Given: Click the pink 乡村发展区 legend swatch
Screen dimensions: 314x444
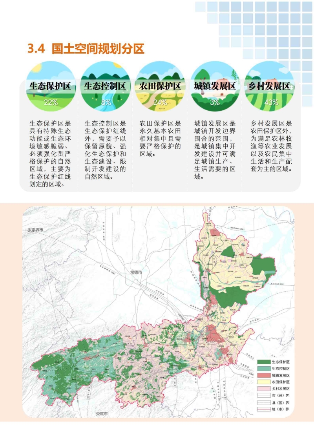Looking at the screenshot, I should click(263, 388).
